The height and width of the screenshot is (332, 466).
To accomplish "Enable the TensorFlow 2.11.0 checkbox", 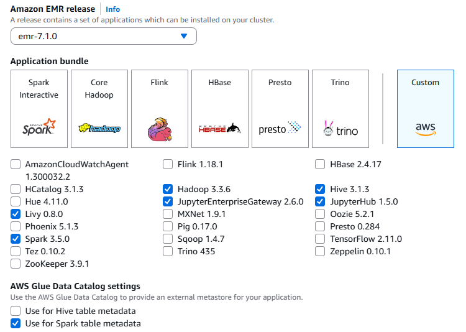I will 320,239.
